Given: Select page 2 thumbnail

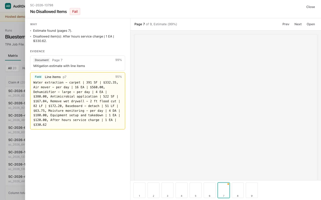Looking at the screenshot, I should click(153, 190).
